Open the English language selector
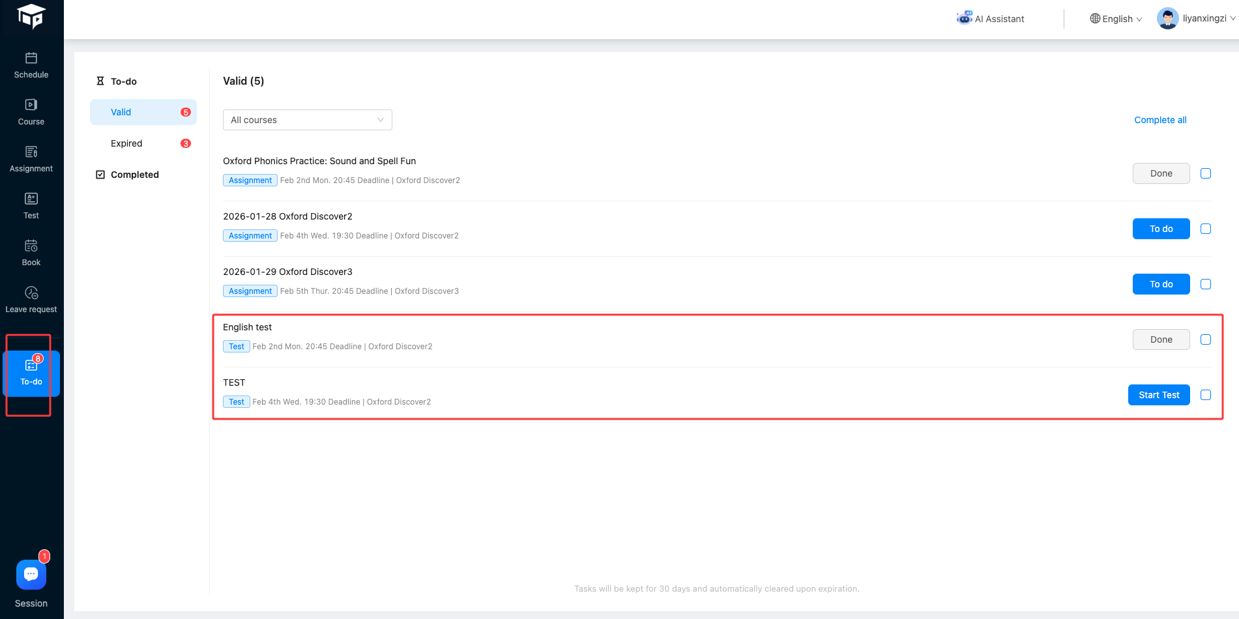This screenshot has height=619, width=1239. [x=1116, y=19]
